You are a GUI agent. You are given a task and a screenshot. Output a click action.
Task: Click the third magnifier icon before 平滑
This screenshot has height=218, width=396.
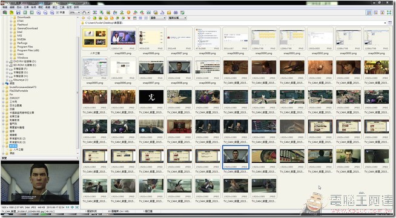52,12
